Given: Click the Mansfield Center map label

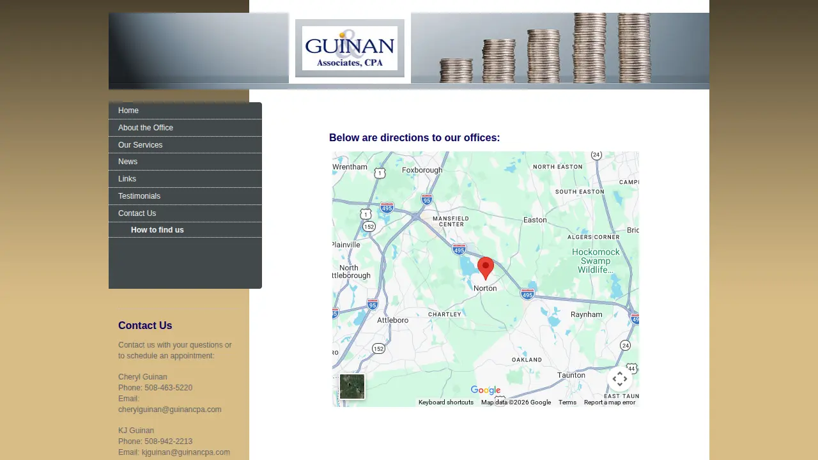Looking at the screenshot, I should (451, 221).
